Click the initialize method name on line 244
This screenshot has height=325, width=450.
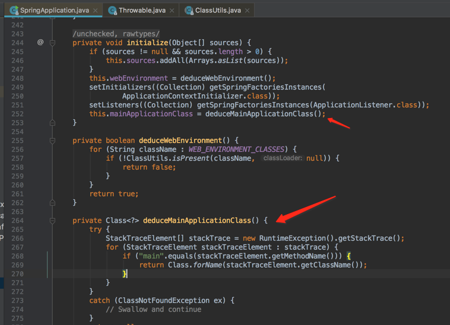point(147,43)
